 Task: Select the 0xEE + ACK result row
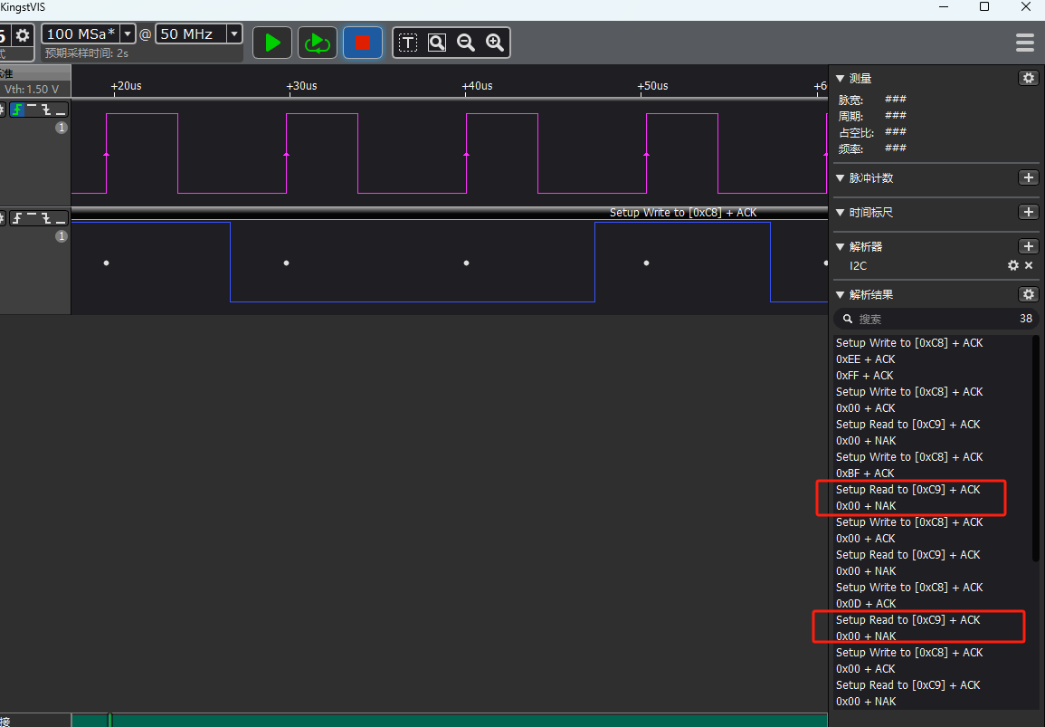coord(866,359)
